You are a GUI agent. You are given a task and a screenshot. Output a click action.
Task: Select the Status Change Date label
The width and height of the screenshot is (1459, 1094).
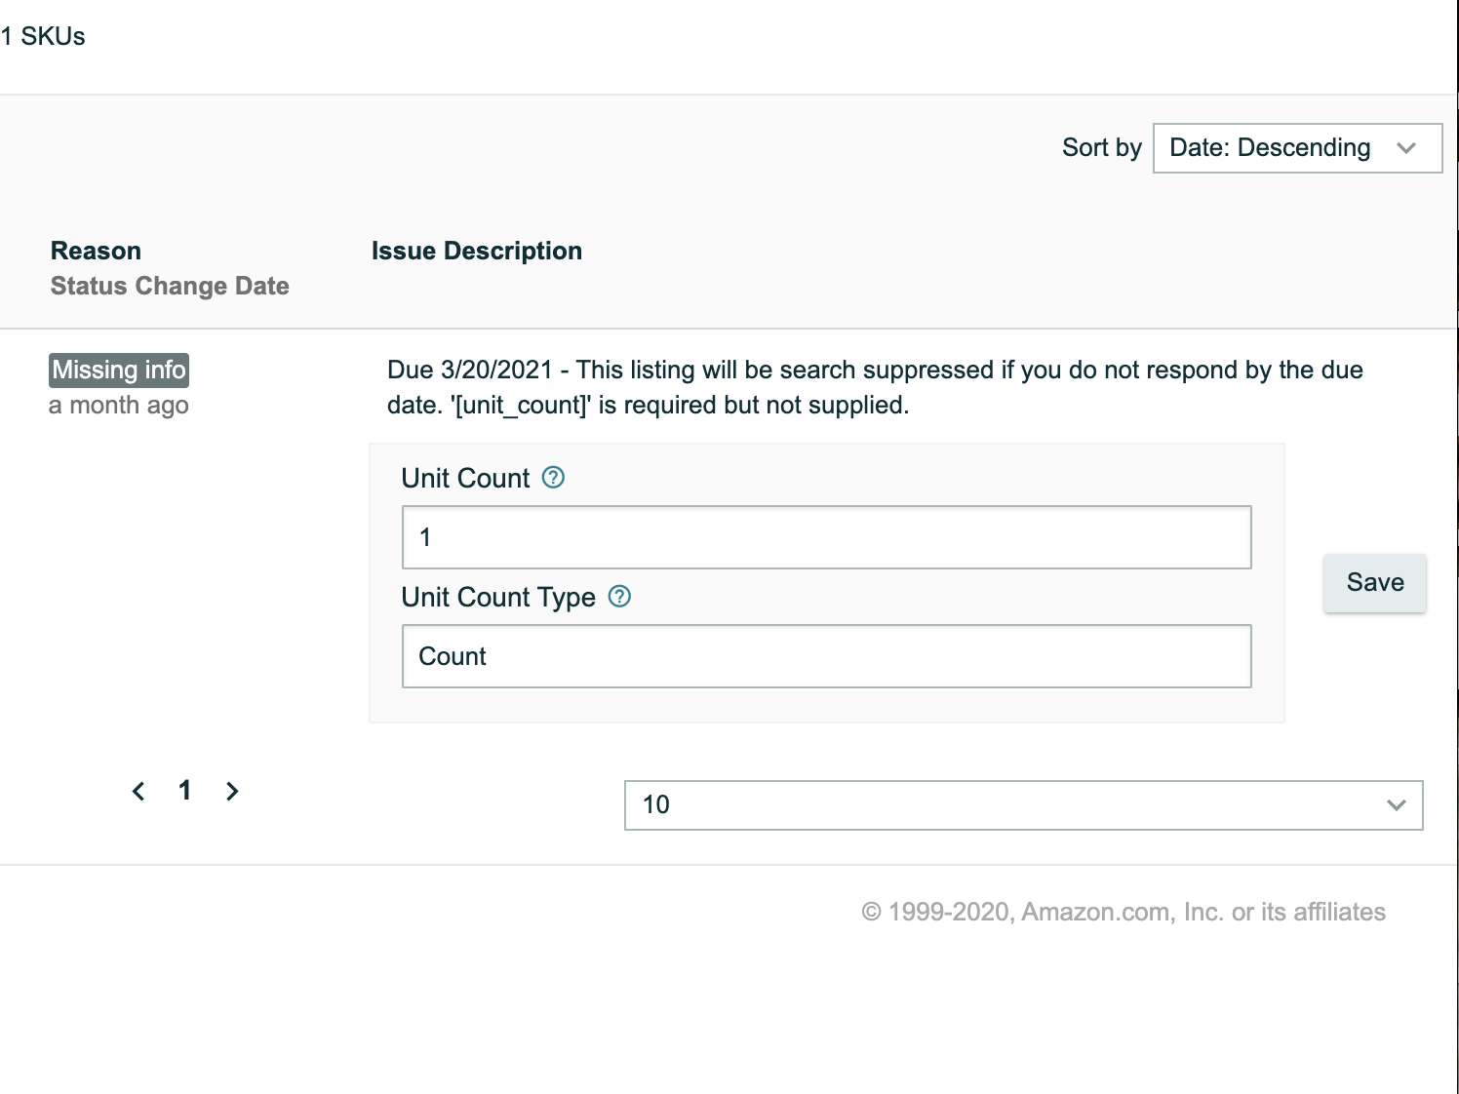tap(170, 286)
